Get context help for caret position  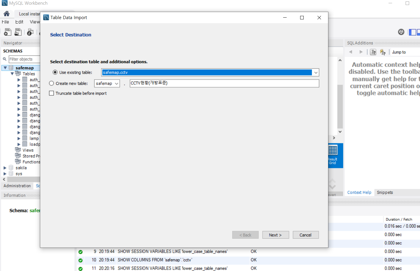pyautogui.click(x=373, y=52)
